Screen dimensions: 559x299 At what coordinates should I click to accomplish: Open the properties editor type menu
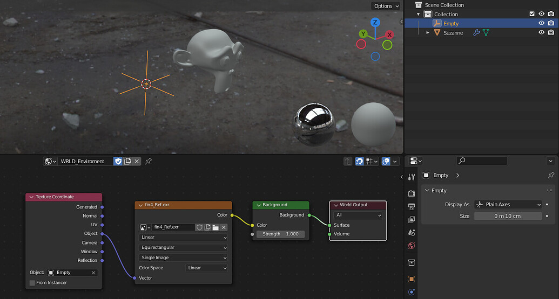pyautogui.click(x=416, y=161)
